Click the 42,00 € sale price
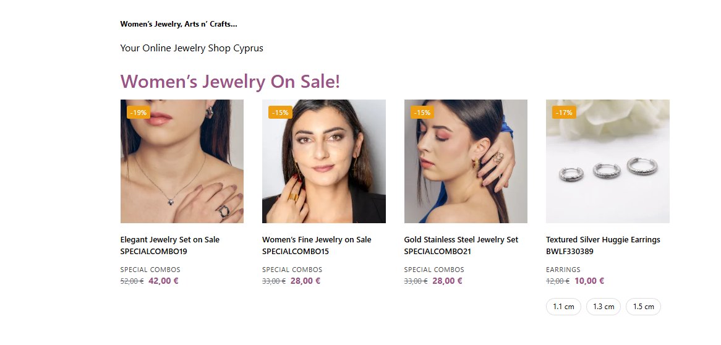Screen dimensions: 721x345 point(163,281)
